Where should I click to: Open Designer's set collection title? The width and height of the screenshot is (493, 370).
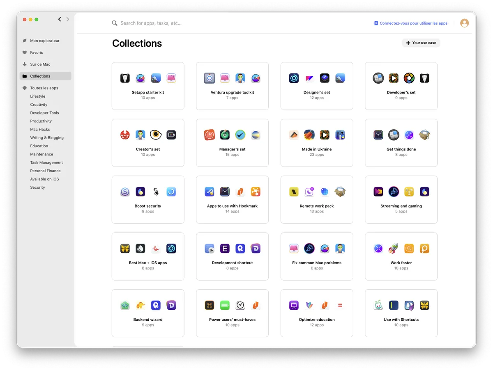(x=317, y=92)
